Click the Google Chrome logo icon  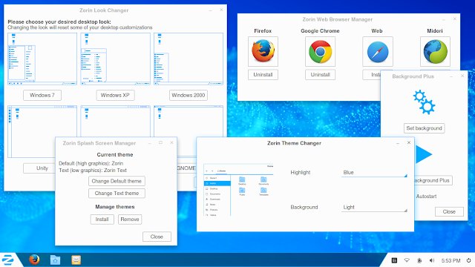coord(320,51)
